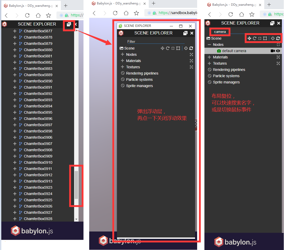The width and height of the screenshot is (284, 250).
Task: Switch to the second Babylon.js browser tab
Action: pos(117,4)
